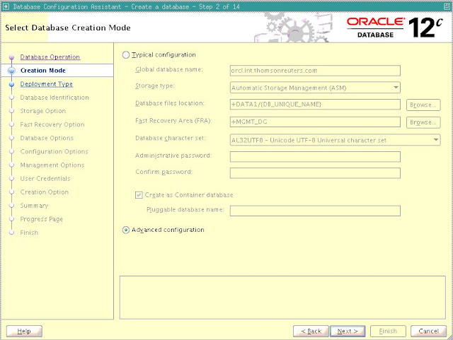Screen dimensions: 453x340
Task: Click the Global database name field
Action: point(315,71)
